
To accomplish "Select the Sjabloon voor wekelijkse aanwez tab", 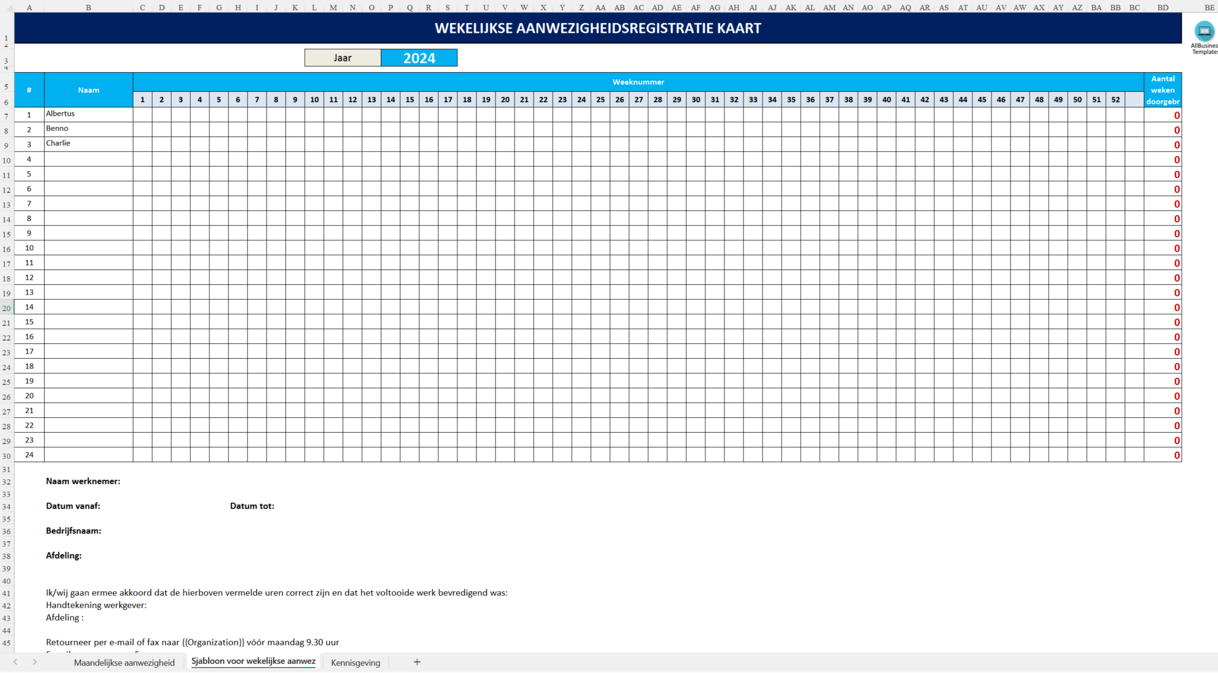I will 253,662.
